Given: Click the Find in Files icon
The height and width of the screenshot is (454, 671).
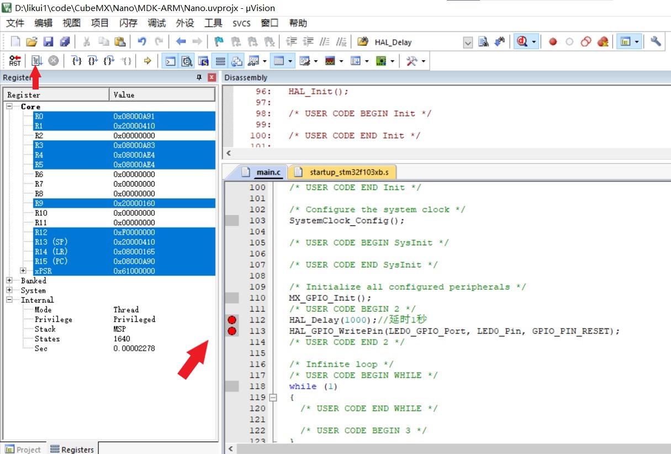Looking at the screenshot, I should (363, 41).
